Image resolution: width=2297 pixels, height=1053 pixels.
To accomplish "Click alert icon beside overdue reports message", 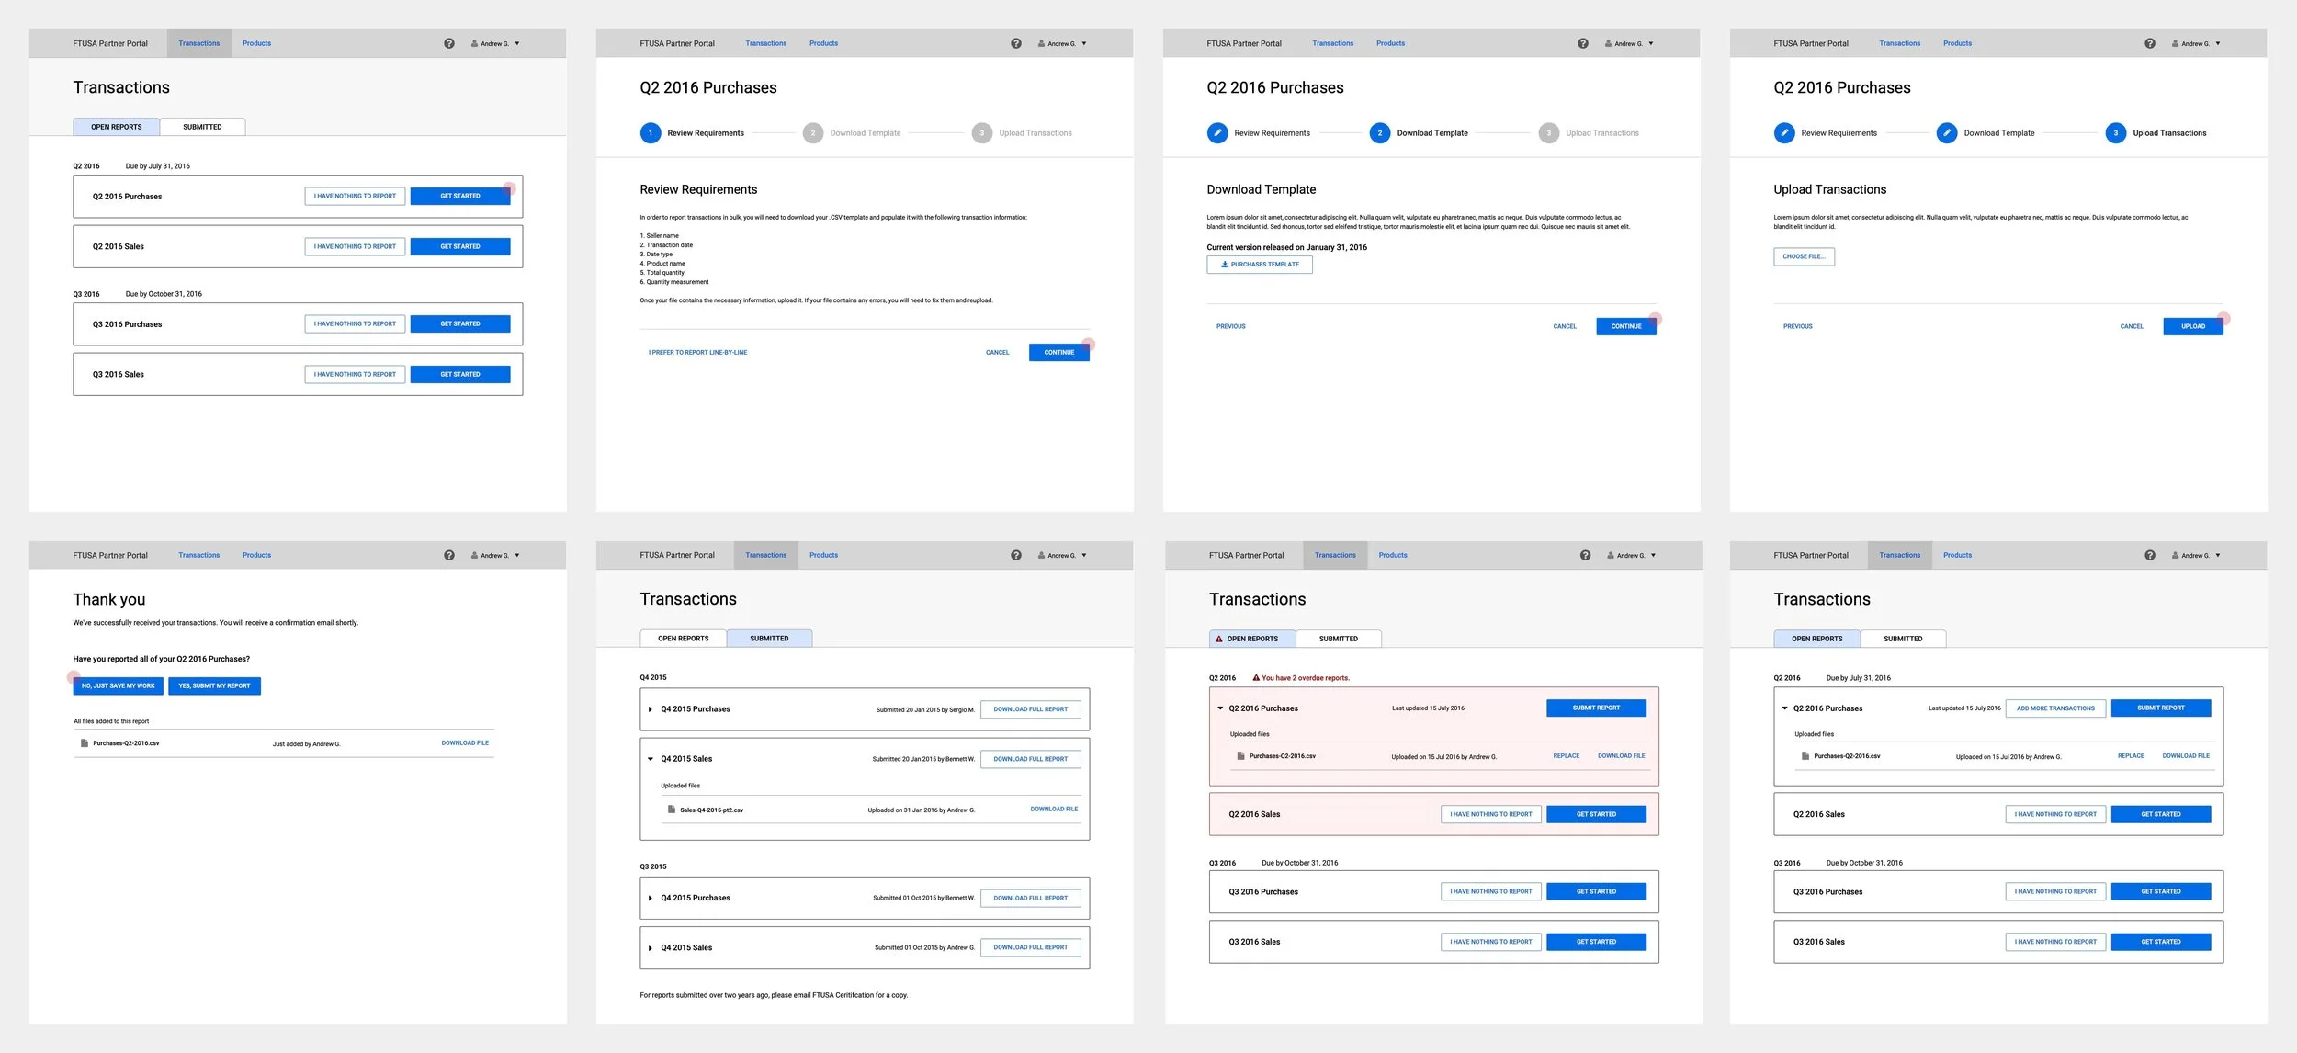I will (1256, 678).
